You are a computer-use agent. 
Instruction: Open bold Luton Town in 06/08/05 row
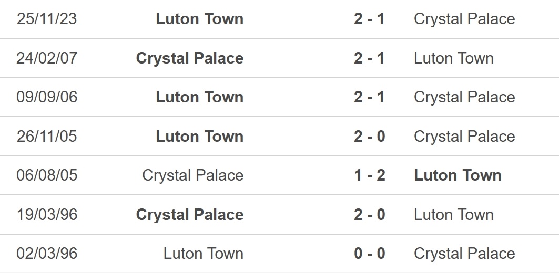pyautogui.click(x=458, y=175)
